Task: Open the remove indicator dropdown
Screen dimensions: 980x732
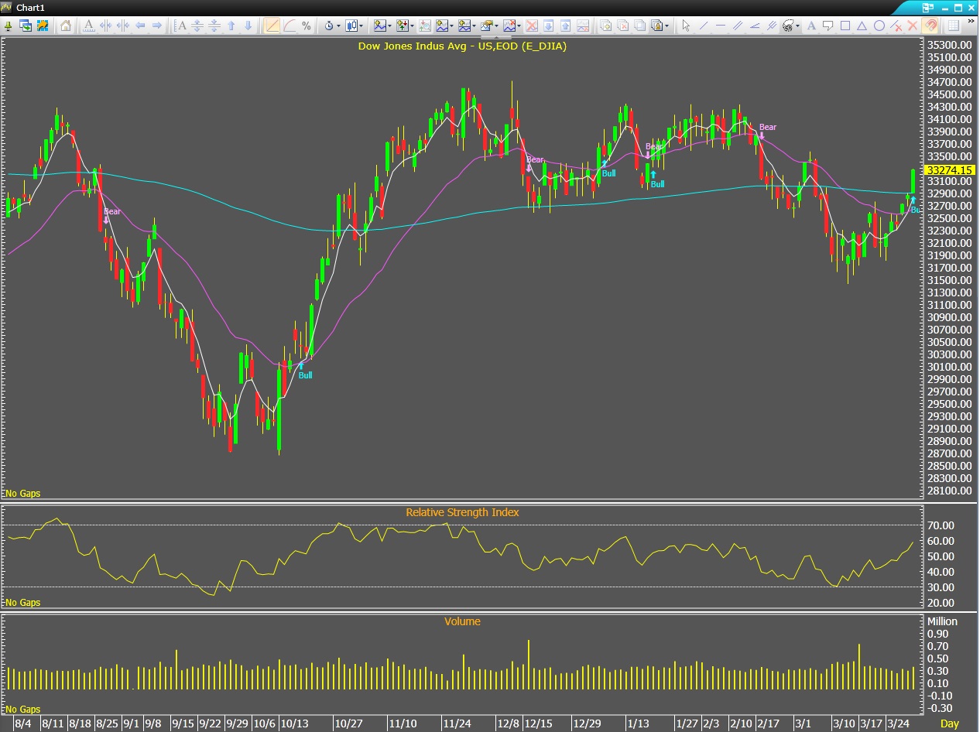Action: coord(512,26)
